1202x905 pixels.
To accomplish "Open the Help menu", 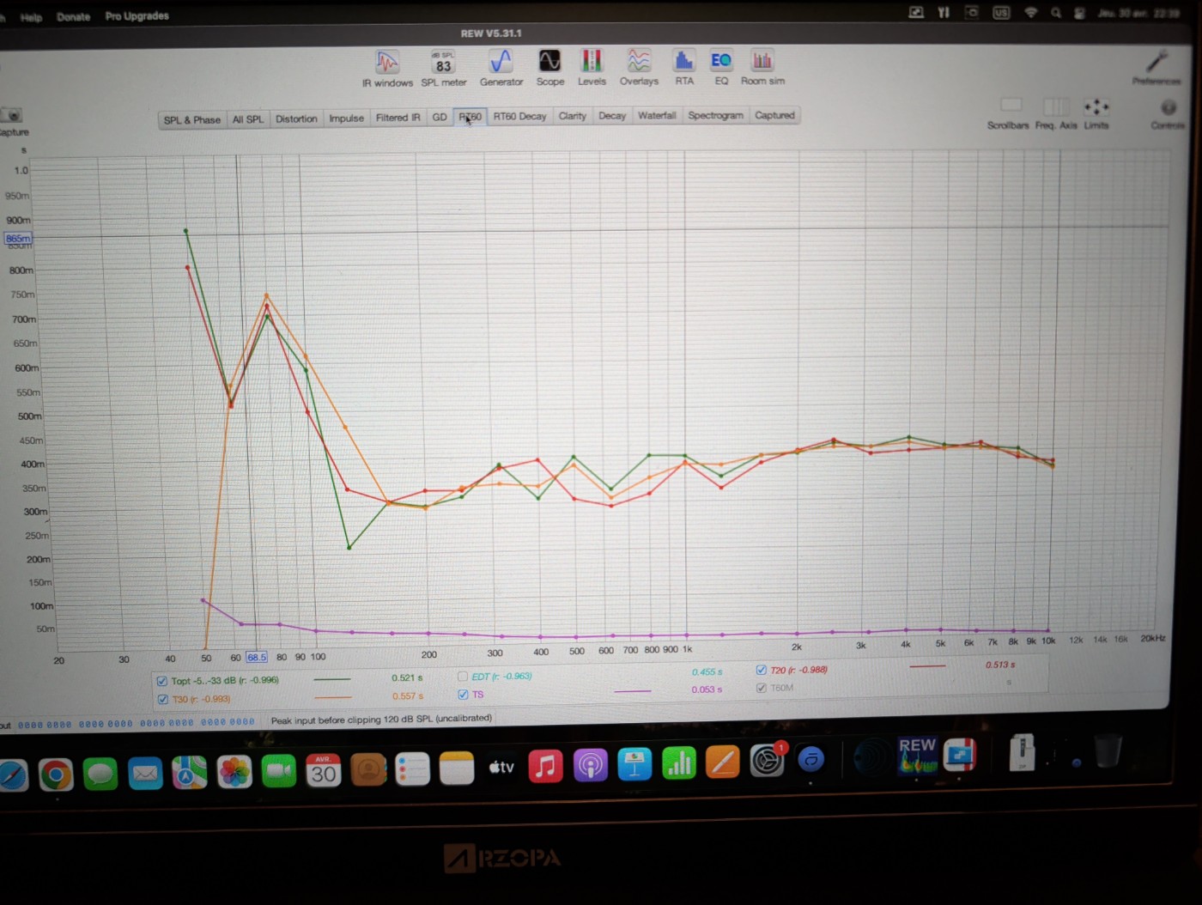I will [x=31, y=17].
